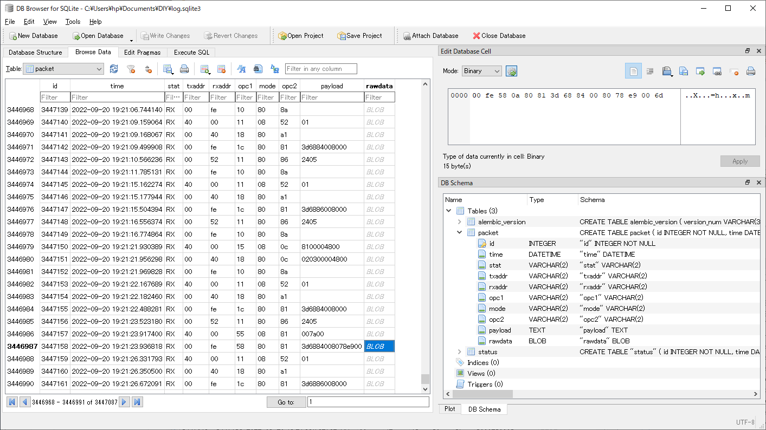This screenshot has height=430, width=766.
Task: Show the format toolbar icon
Action: (242, 69)
